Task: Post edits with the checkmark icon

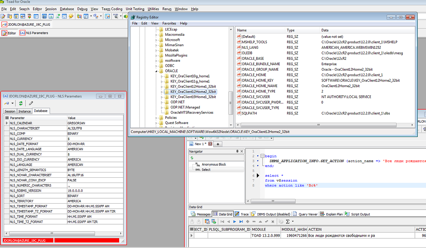Action: pyautogui.click(x=266, y=221)
